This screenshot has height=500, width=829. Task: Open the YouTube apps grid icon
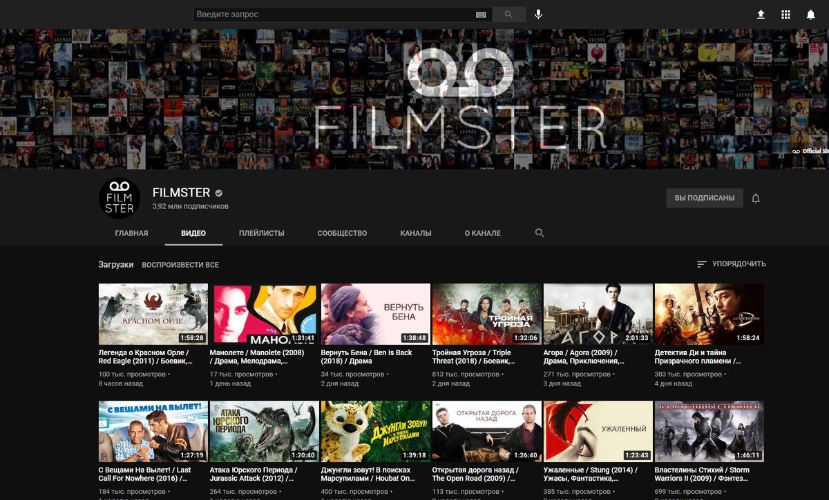[785, 14]
